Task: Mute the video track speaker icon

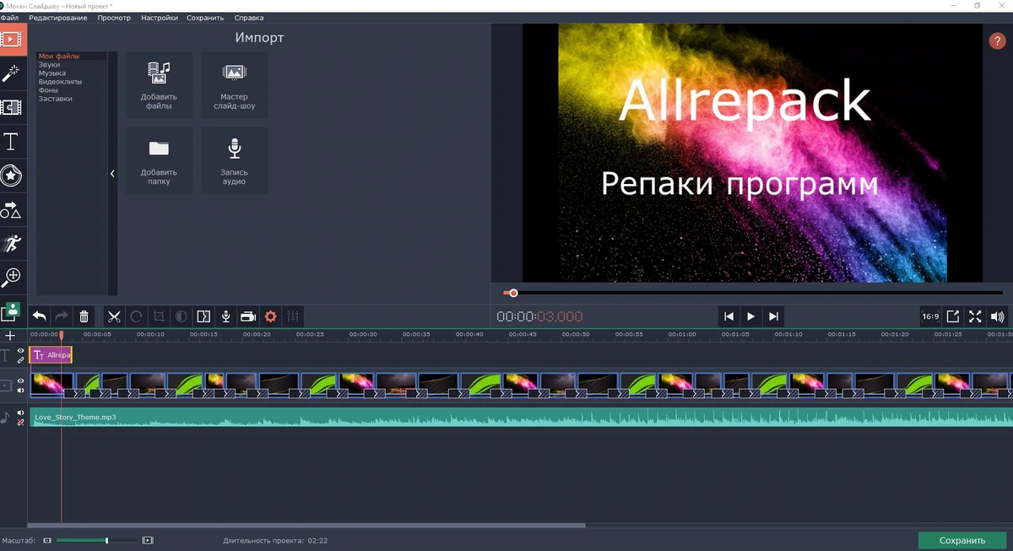Action: (21, 391)
